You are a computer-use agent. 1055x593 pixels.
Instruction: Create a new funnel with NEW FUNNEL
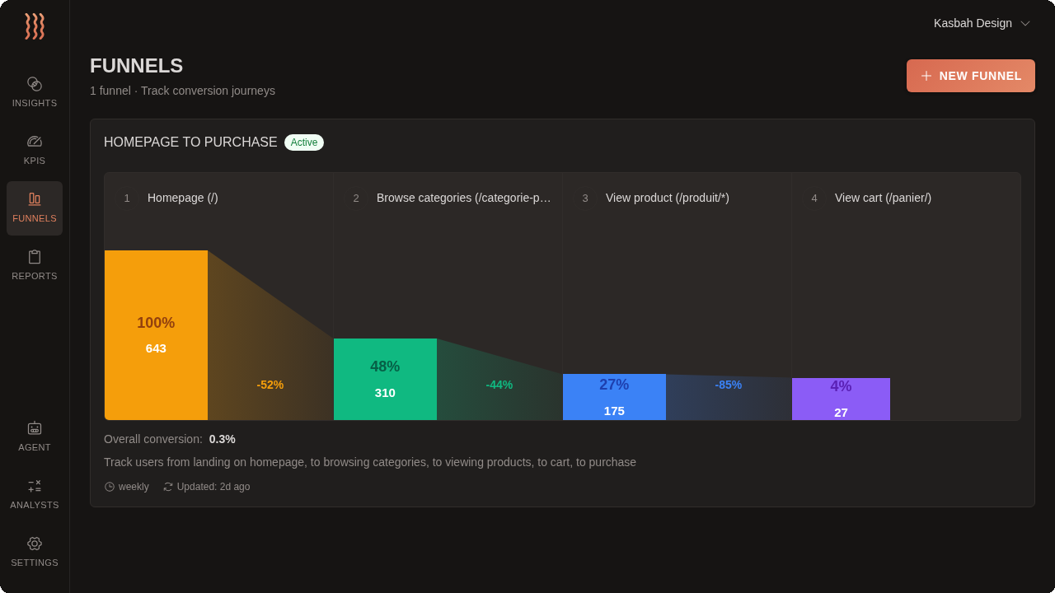[971, 76]
